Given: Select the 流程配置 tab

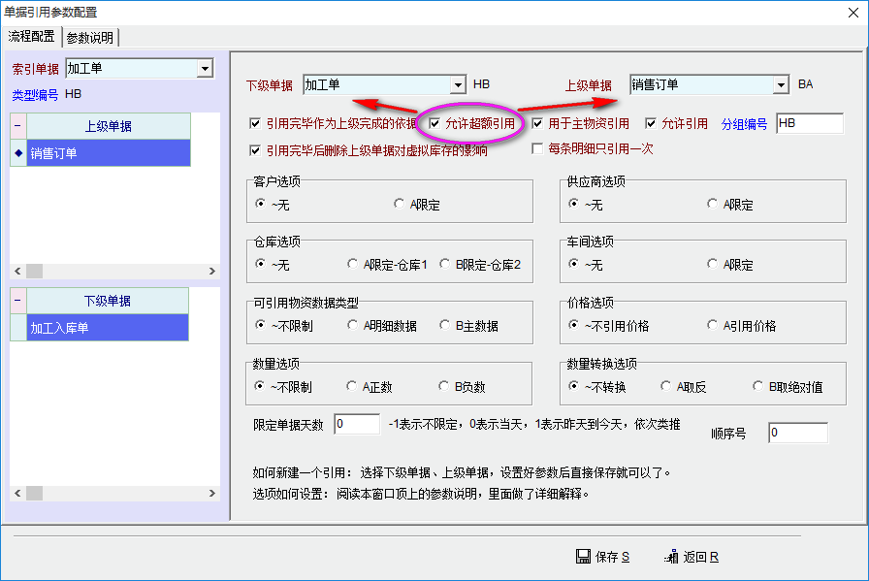Looking at the screenshot, I should pyautogui.click(x=32, y=37).
